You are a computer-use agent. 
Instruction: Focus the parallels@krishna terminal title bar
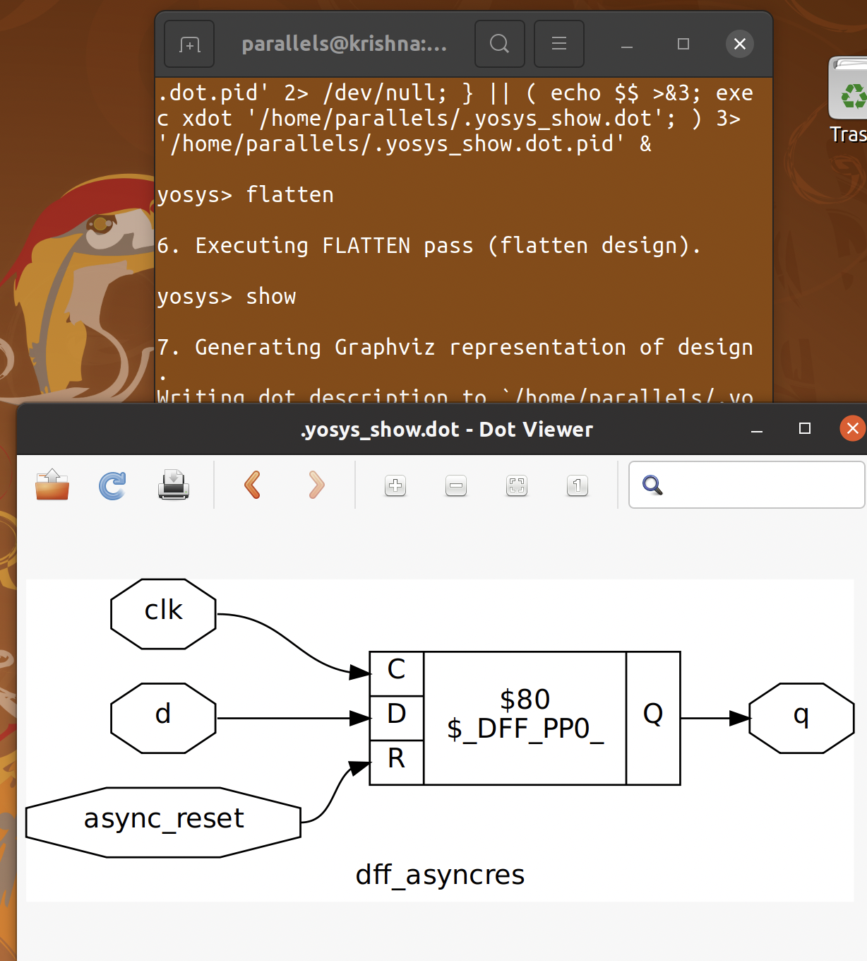click(x=345, y=44)
